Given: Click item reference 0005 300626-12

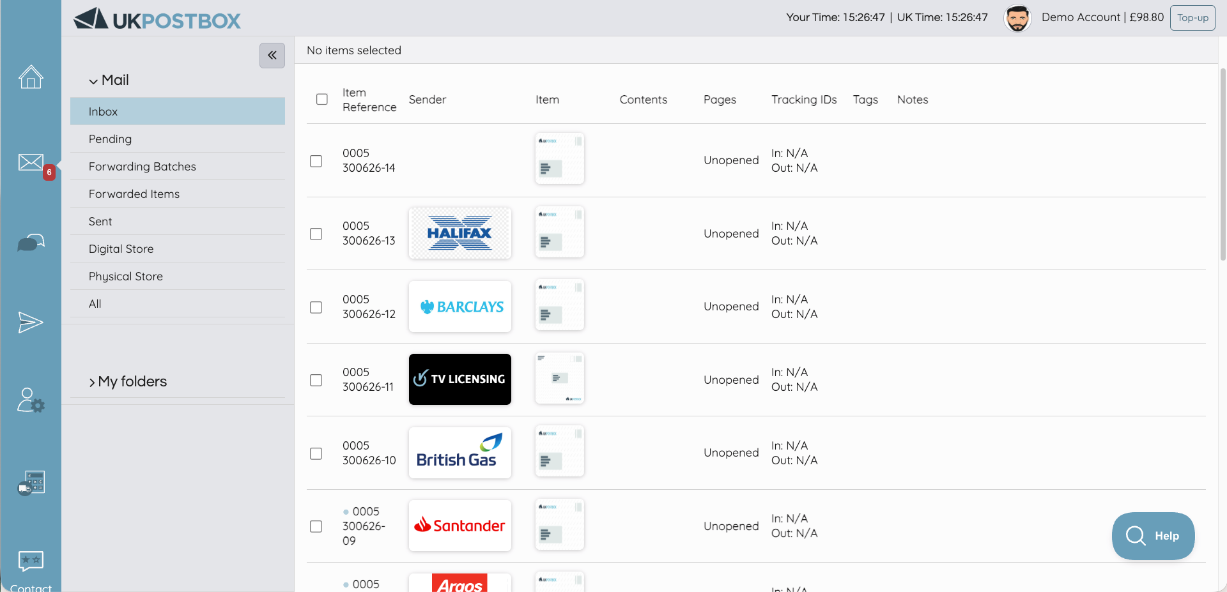Looking at the screenshot, I should [369, 307].
